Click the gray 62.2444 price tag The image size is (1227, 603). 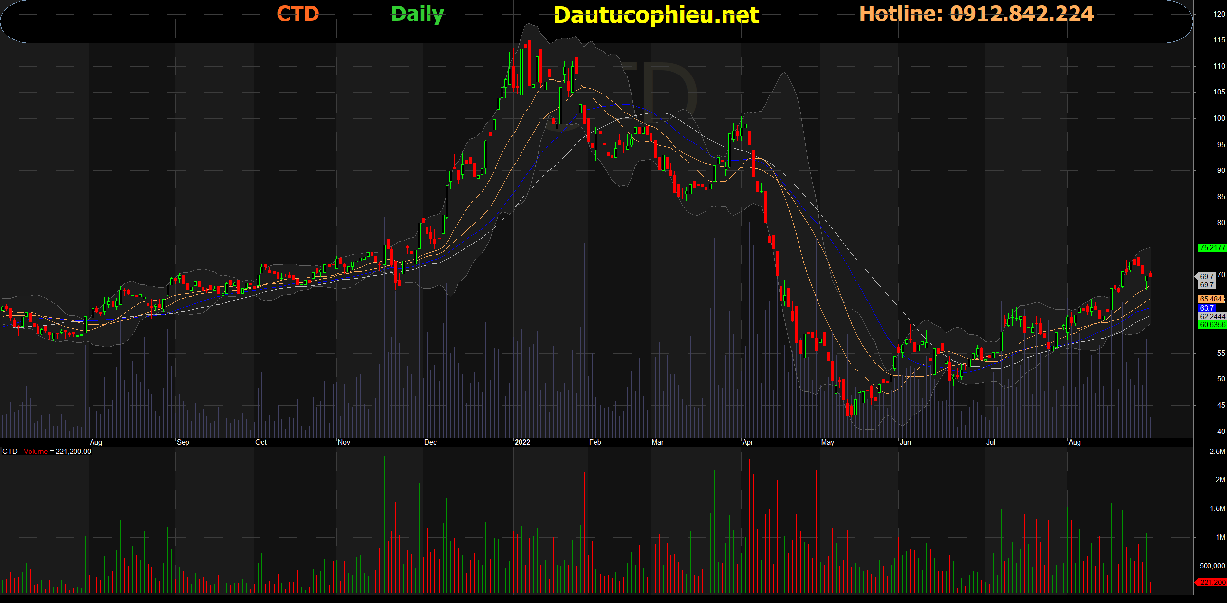(1211, 317)
